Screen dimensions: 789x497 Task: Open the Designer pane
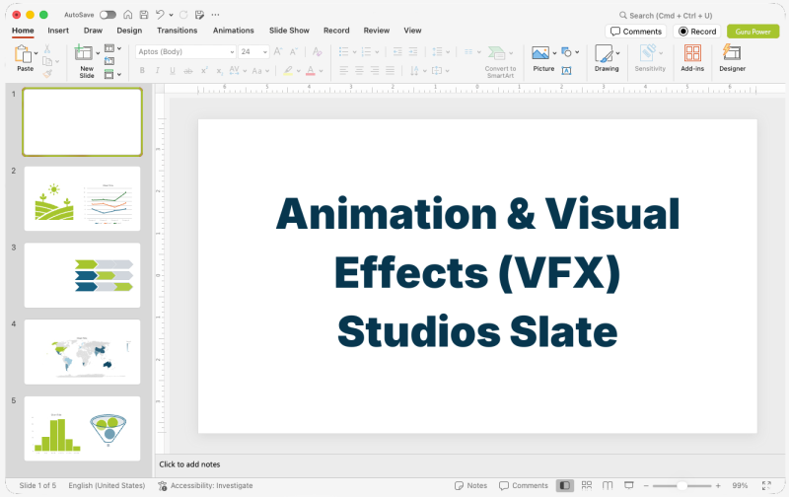click(732, 58)
